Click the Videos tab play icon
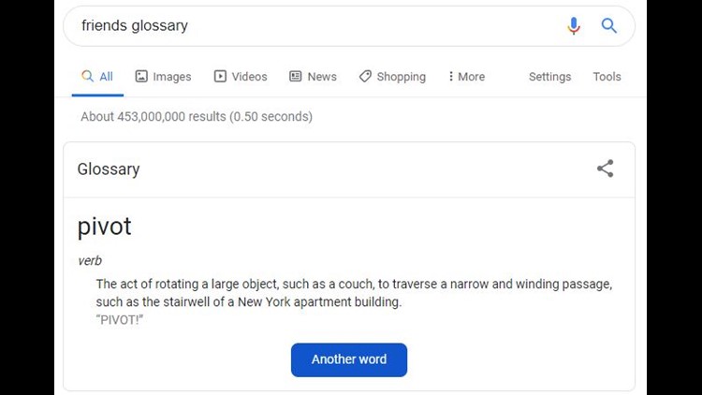The width and height of the screenshot is (702, 395). [220, 76]
